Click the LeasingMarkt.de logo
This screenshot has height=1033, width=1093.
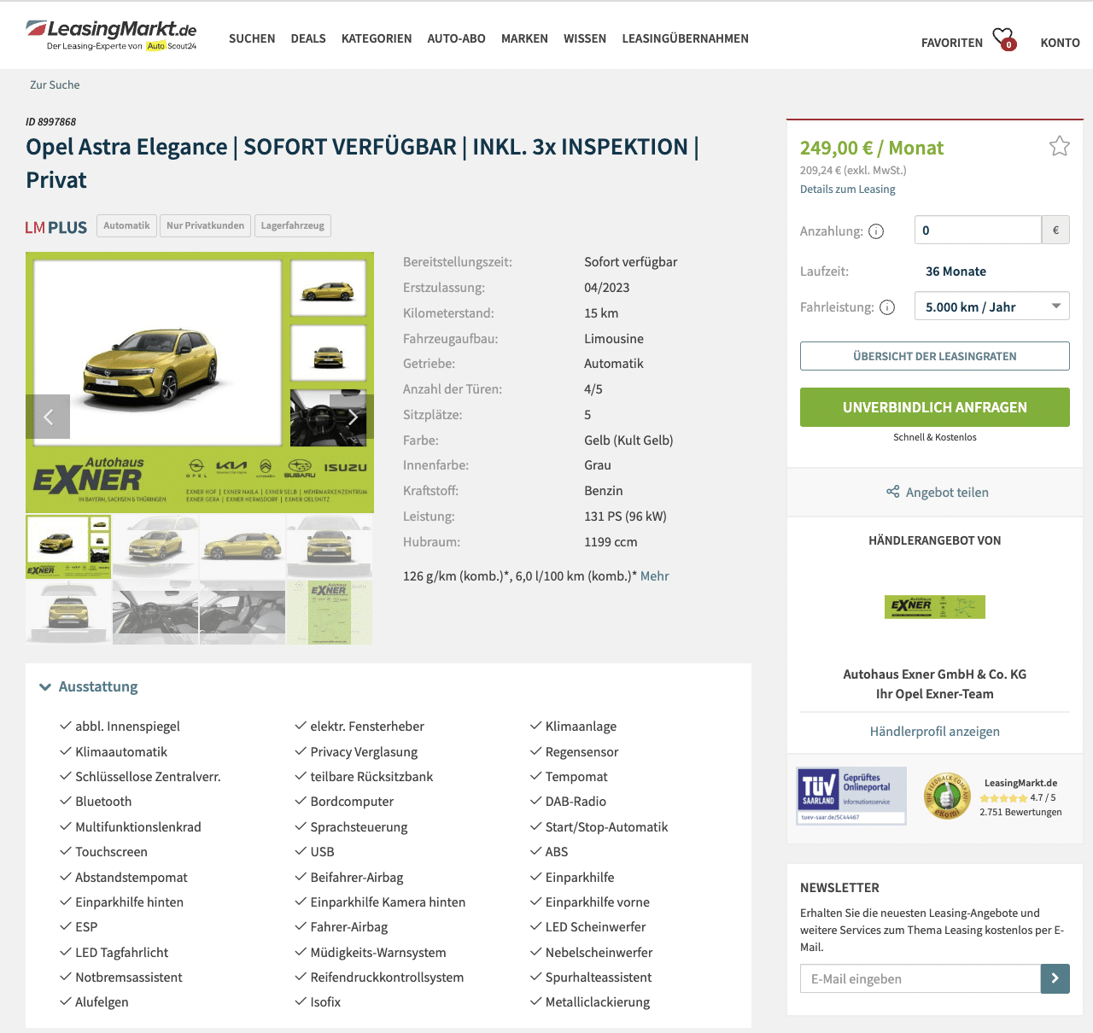pos(111,35)
